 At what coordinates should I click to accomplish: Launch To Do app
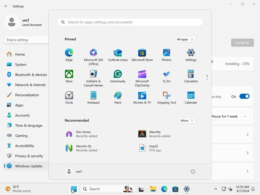pyautogui.click(x=167, y=76)
